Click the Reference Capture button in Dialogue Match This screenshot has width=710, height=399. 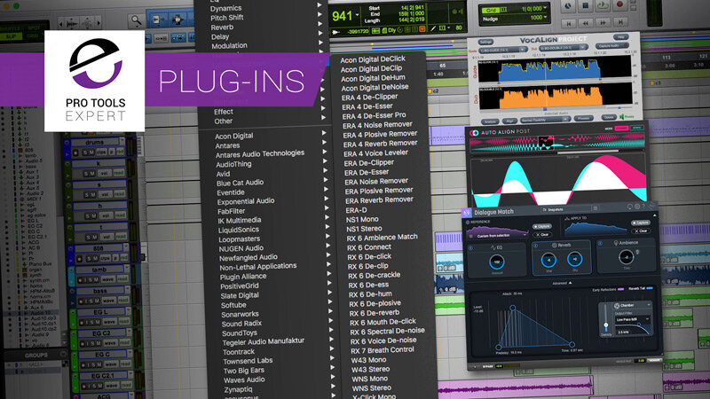pyautogui.click(x=542, y=226)
